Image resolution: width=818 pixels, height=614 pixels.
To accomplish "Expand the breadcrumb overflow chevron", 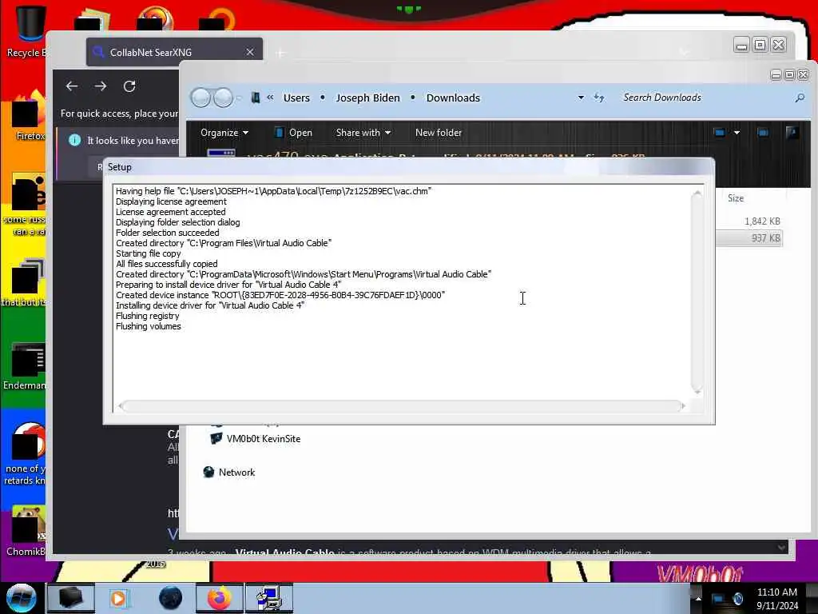I will click(270, 97).
